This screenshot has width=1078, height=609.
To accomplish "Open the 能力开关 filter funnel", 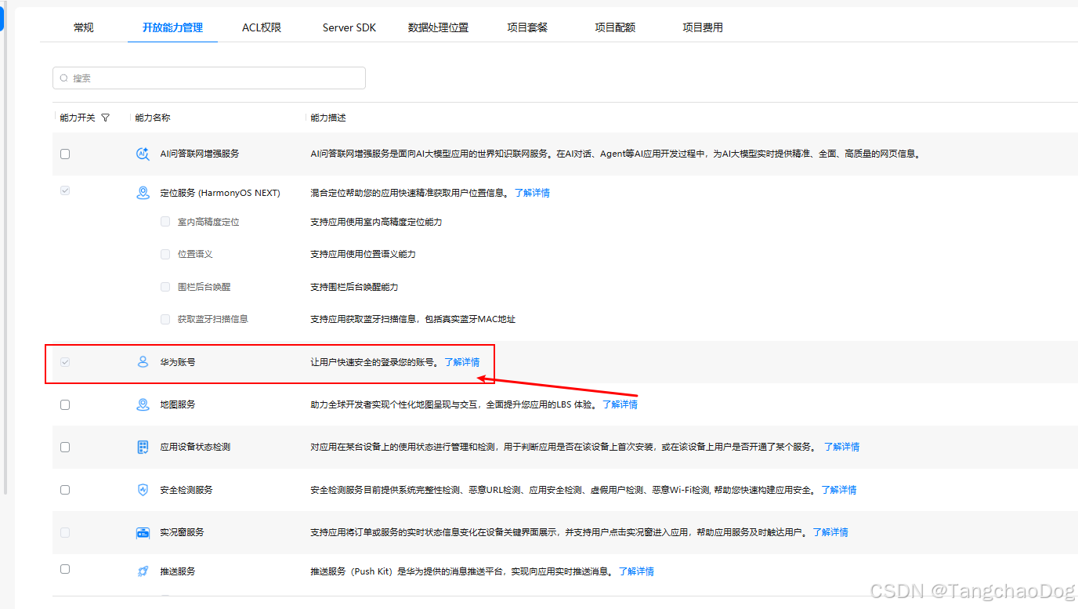I will (x=105, y=118).
